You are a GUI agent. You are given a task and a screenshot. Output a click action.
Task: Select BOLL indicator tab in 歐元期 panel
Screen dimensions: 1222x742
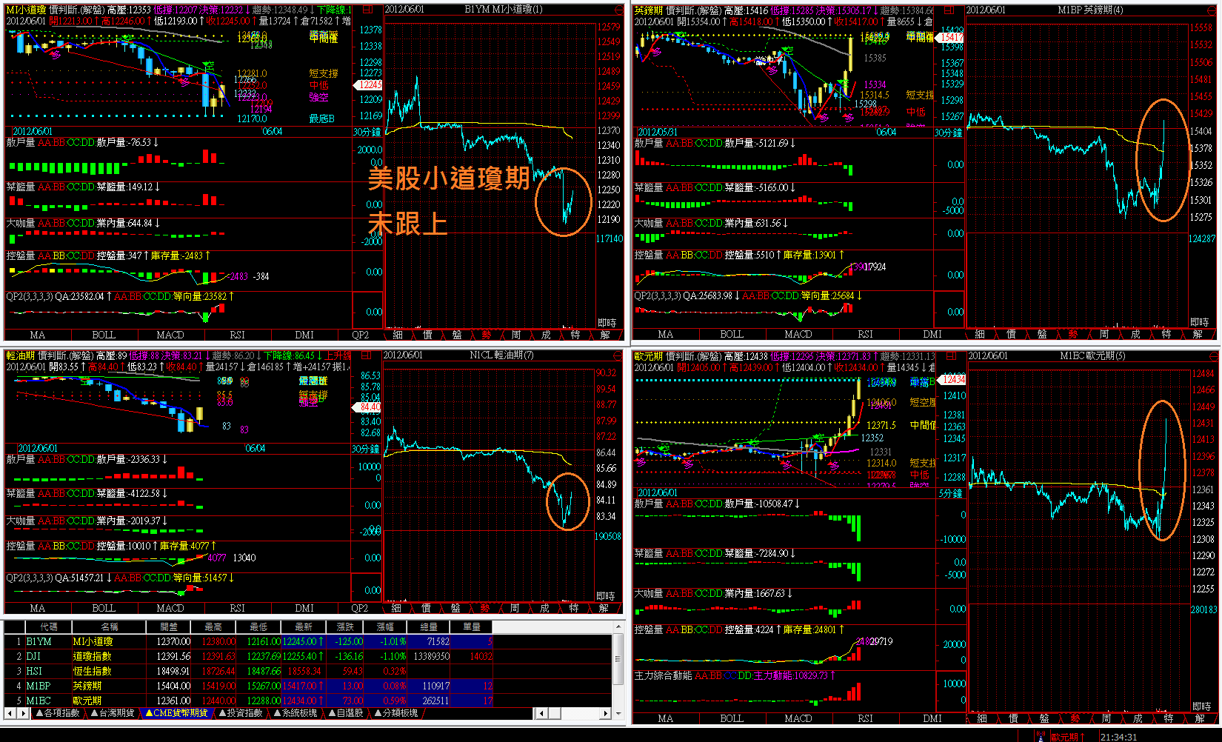[x=732, y=718]
